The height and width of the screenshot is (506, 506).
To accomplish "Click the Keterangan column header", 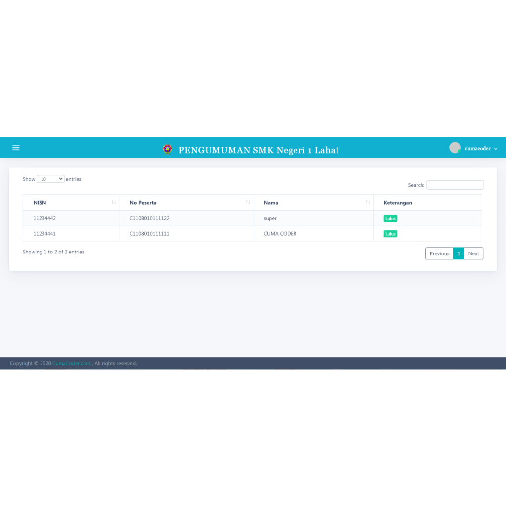I will click(x=427, y=203).
